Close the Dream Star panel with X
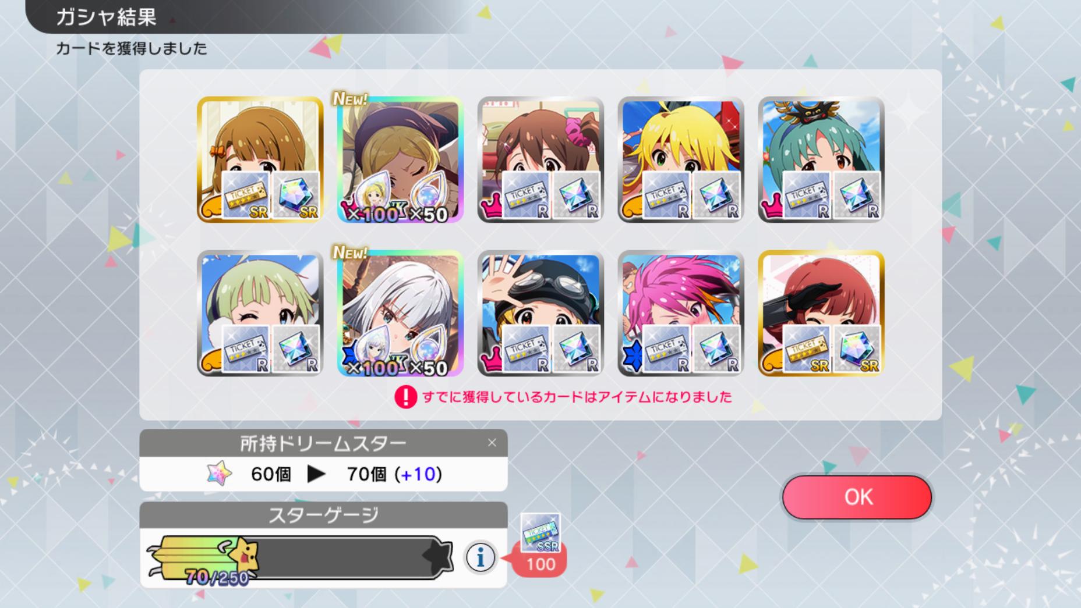This screenshot has height=608, width=1081. point(492,443)
